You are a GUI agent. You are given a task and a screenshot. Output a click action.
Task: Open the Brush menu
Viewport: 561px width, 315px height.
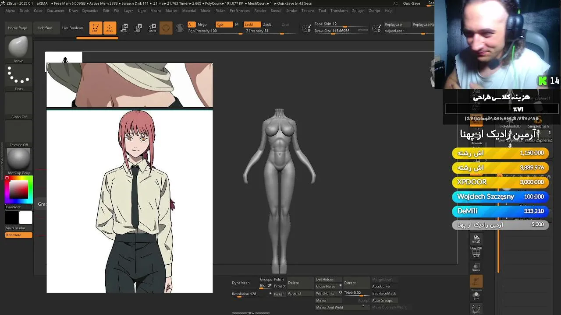pos(24,11)
